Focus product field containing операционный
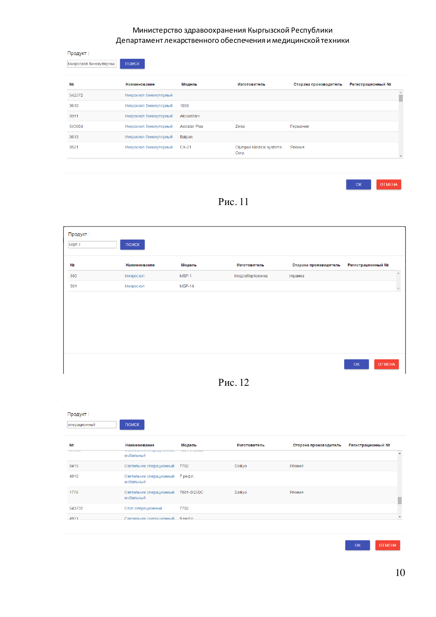This screenshot has width=436, height=617. pyautogui.click(x=92, y=425)
